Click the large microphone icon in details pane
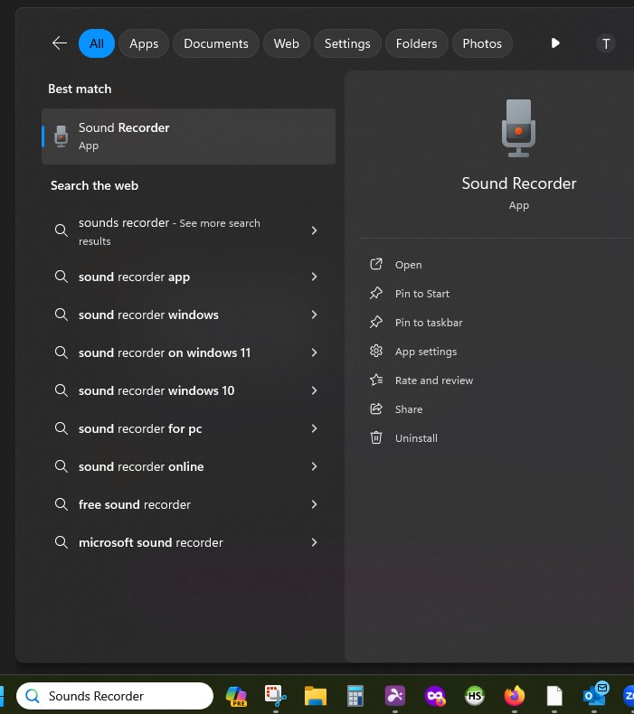 click(x=518, y=128)
